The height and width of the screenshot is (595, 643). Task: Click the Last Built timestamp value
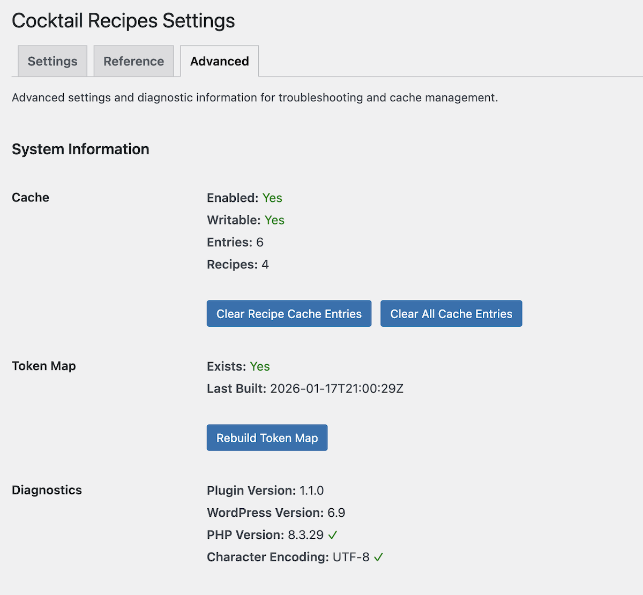point(337,389)
